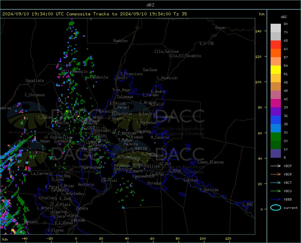301x243 pixels.
Task: Click the Uspallata map label
Action: 34,81
